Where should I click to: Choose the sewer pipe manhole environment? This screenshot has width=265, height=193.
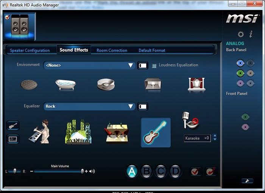(x=29, y=85)
